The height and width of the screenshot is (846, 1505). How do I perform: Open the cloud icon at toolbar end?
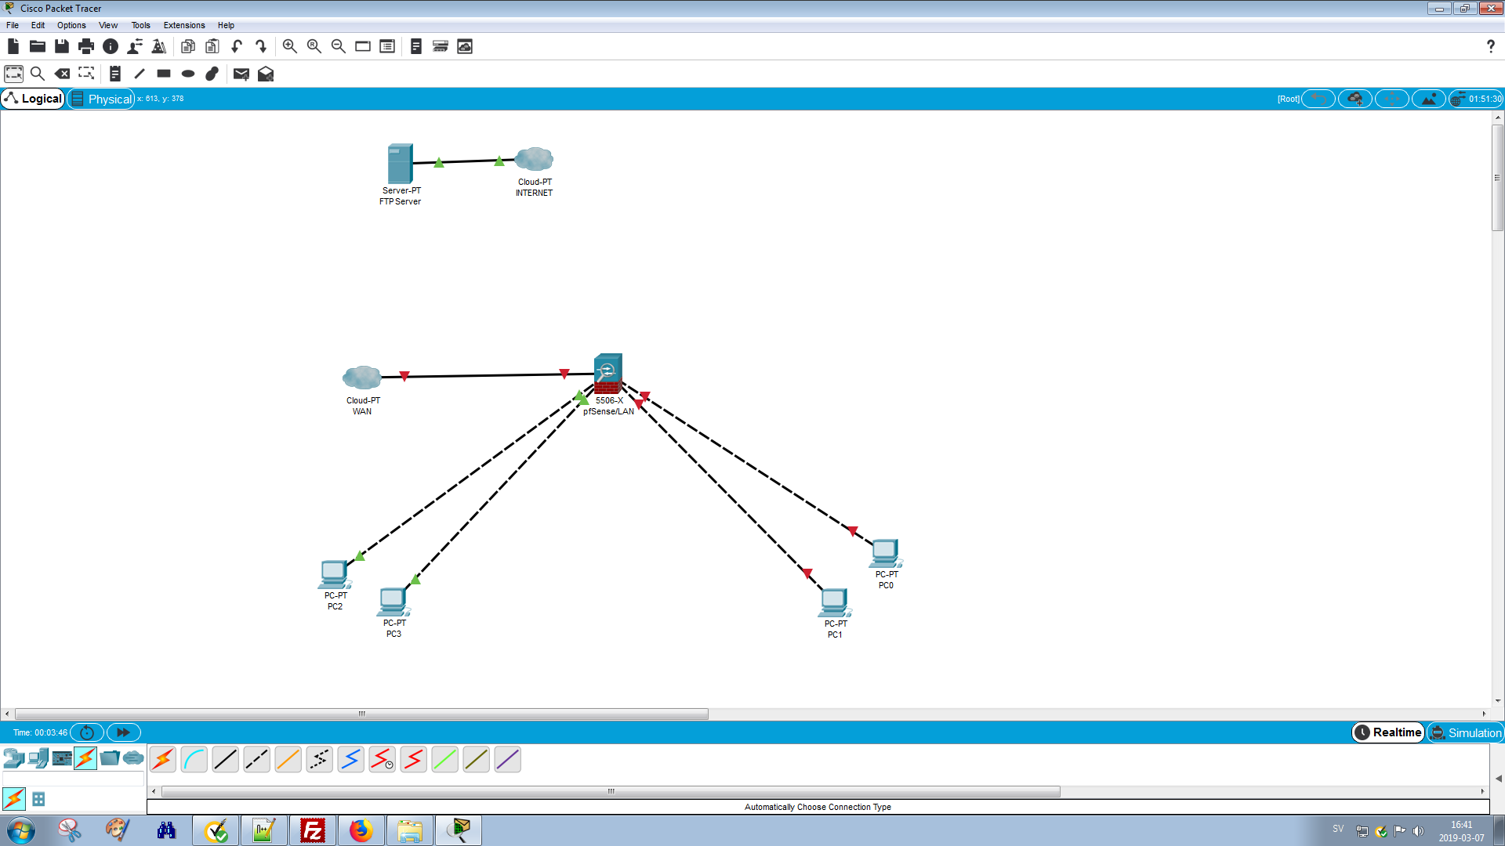(x=465, y=46)
